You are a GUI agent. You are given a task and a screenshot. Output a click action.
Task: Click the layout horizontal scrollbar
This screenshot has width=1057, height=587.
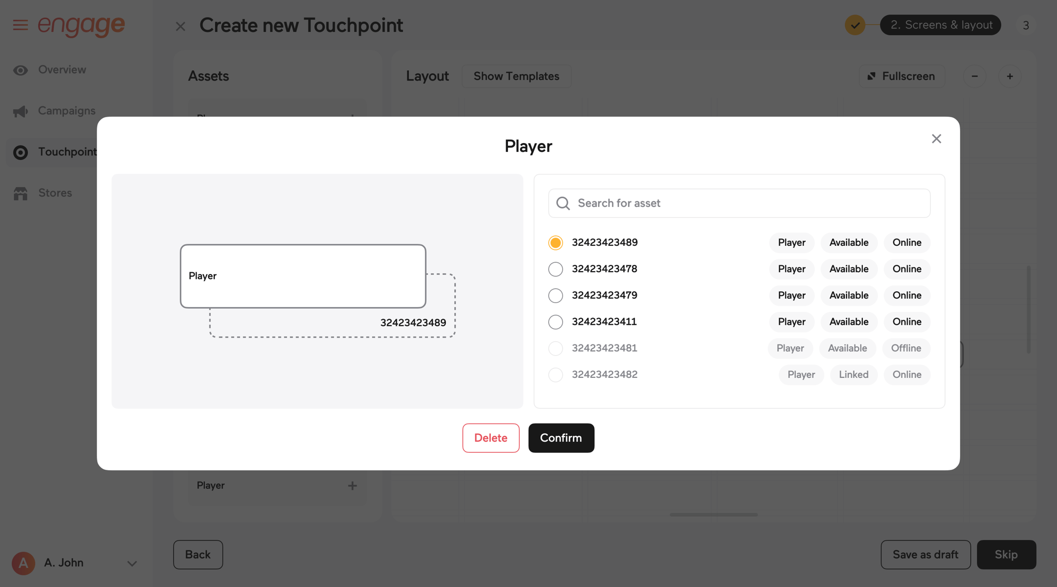point(713,515)
